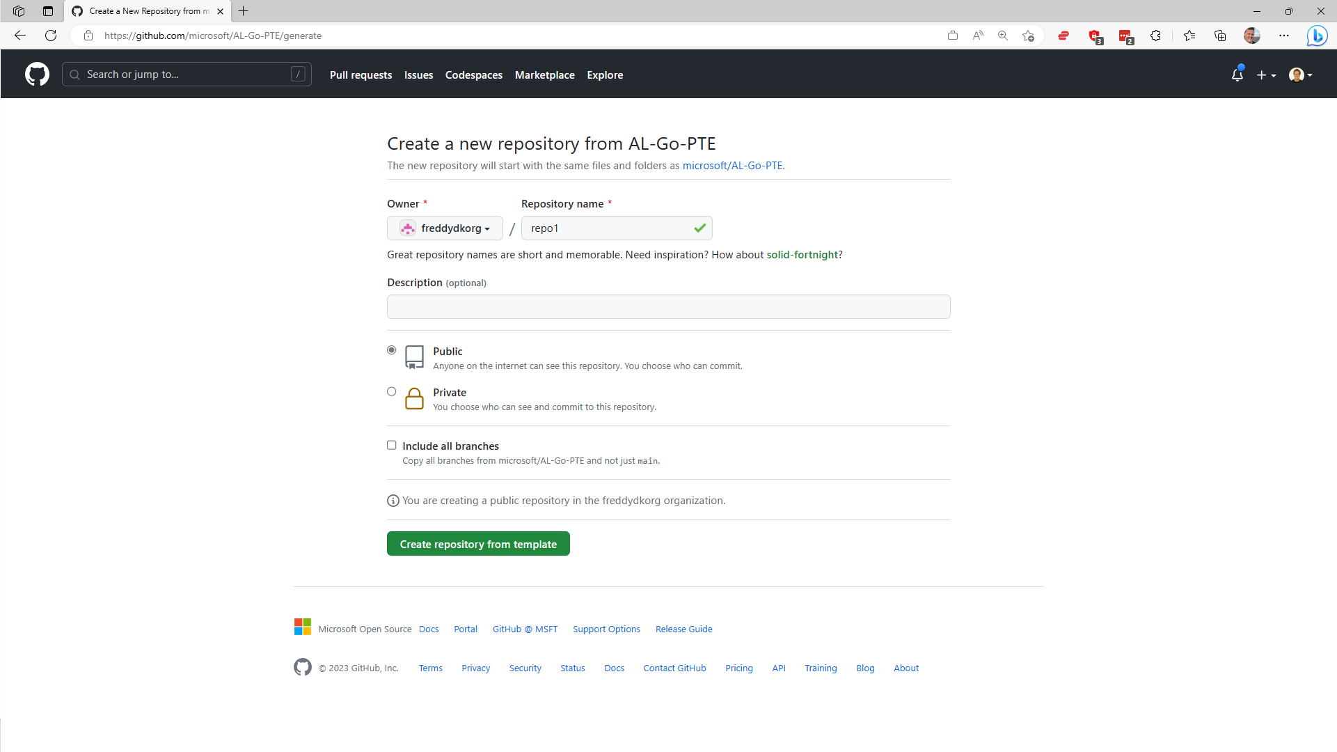Viewport: 1337px width, 752px height.
Task: Open the freddydkorg owner dropdown
Action: tap(445, 228)
